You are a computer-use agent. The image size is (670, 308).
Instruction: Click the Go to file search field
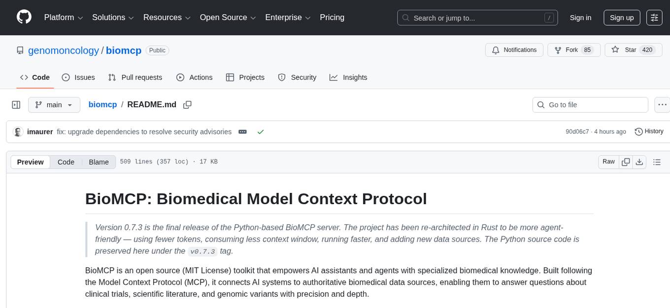[x=590, y=104]
